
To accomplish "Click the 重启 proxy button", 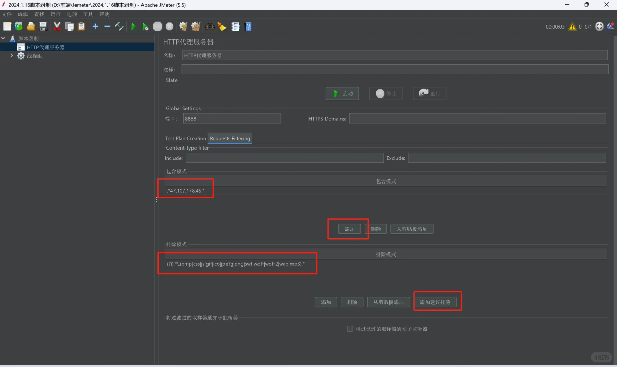I will 429,93.
